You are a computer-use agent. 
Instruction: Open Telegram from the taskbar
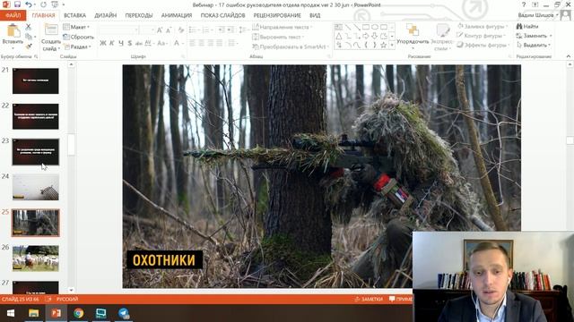click(124, 313)
